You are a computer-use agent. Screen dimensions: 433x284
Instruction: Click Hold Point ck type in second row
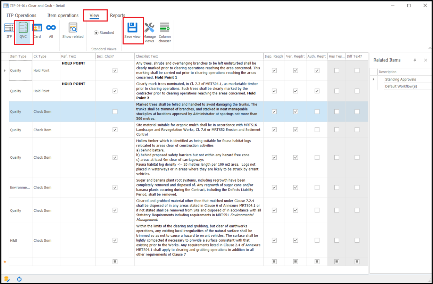(x=41, y=91)
